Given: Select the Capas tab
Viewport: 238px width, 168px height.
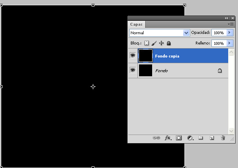Looking at the screenshot, I should [x=136, y=24].
